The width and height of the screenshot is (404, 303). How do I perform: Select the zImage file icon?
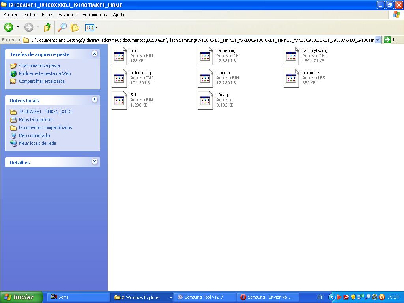[205, 100]
